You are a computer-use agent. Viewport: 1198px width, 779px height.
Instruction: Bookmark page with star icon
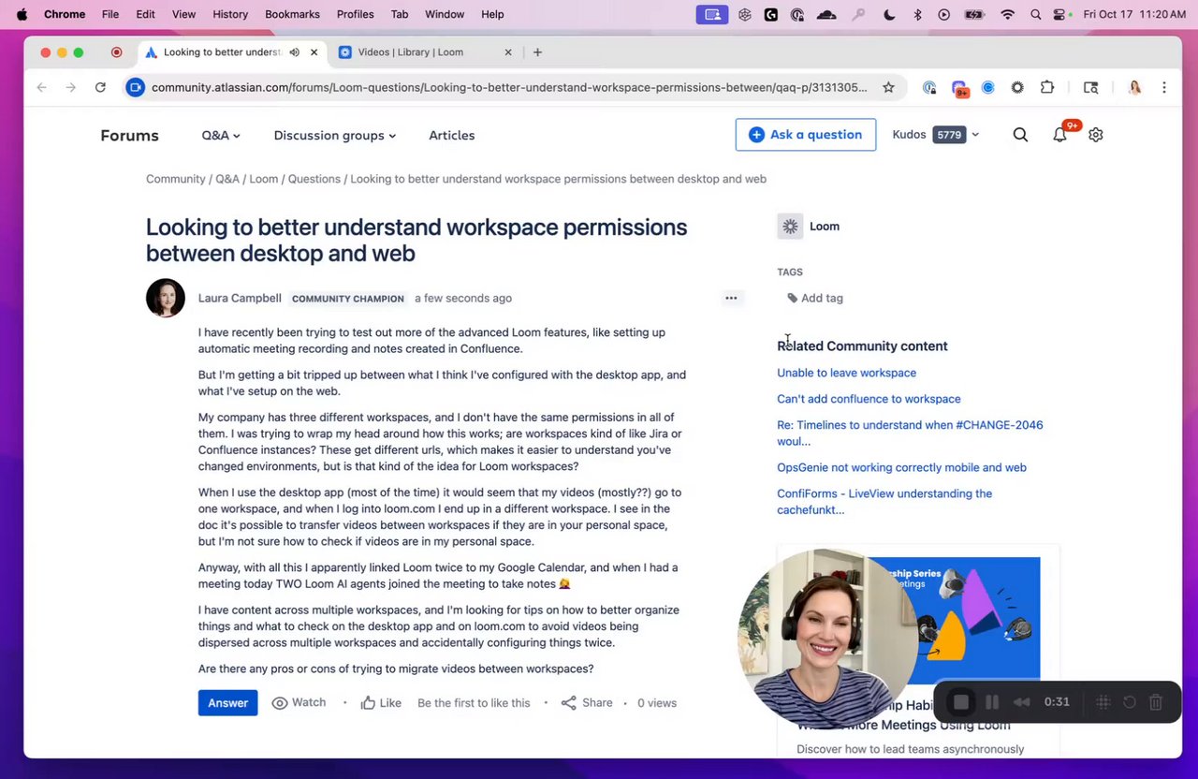[x=888, y=87]
